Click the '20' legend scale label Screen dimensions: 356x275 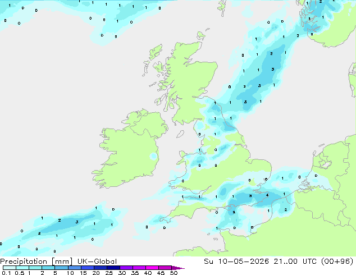(x=96, y=273)
